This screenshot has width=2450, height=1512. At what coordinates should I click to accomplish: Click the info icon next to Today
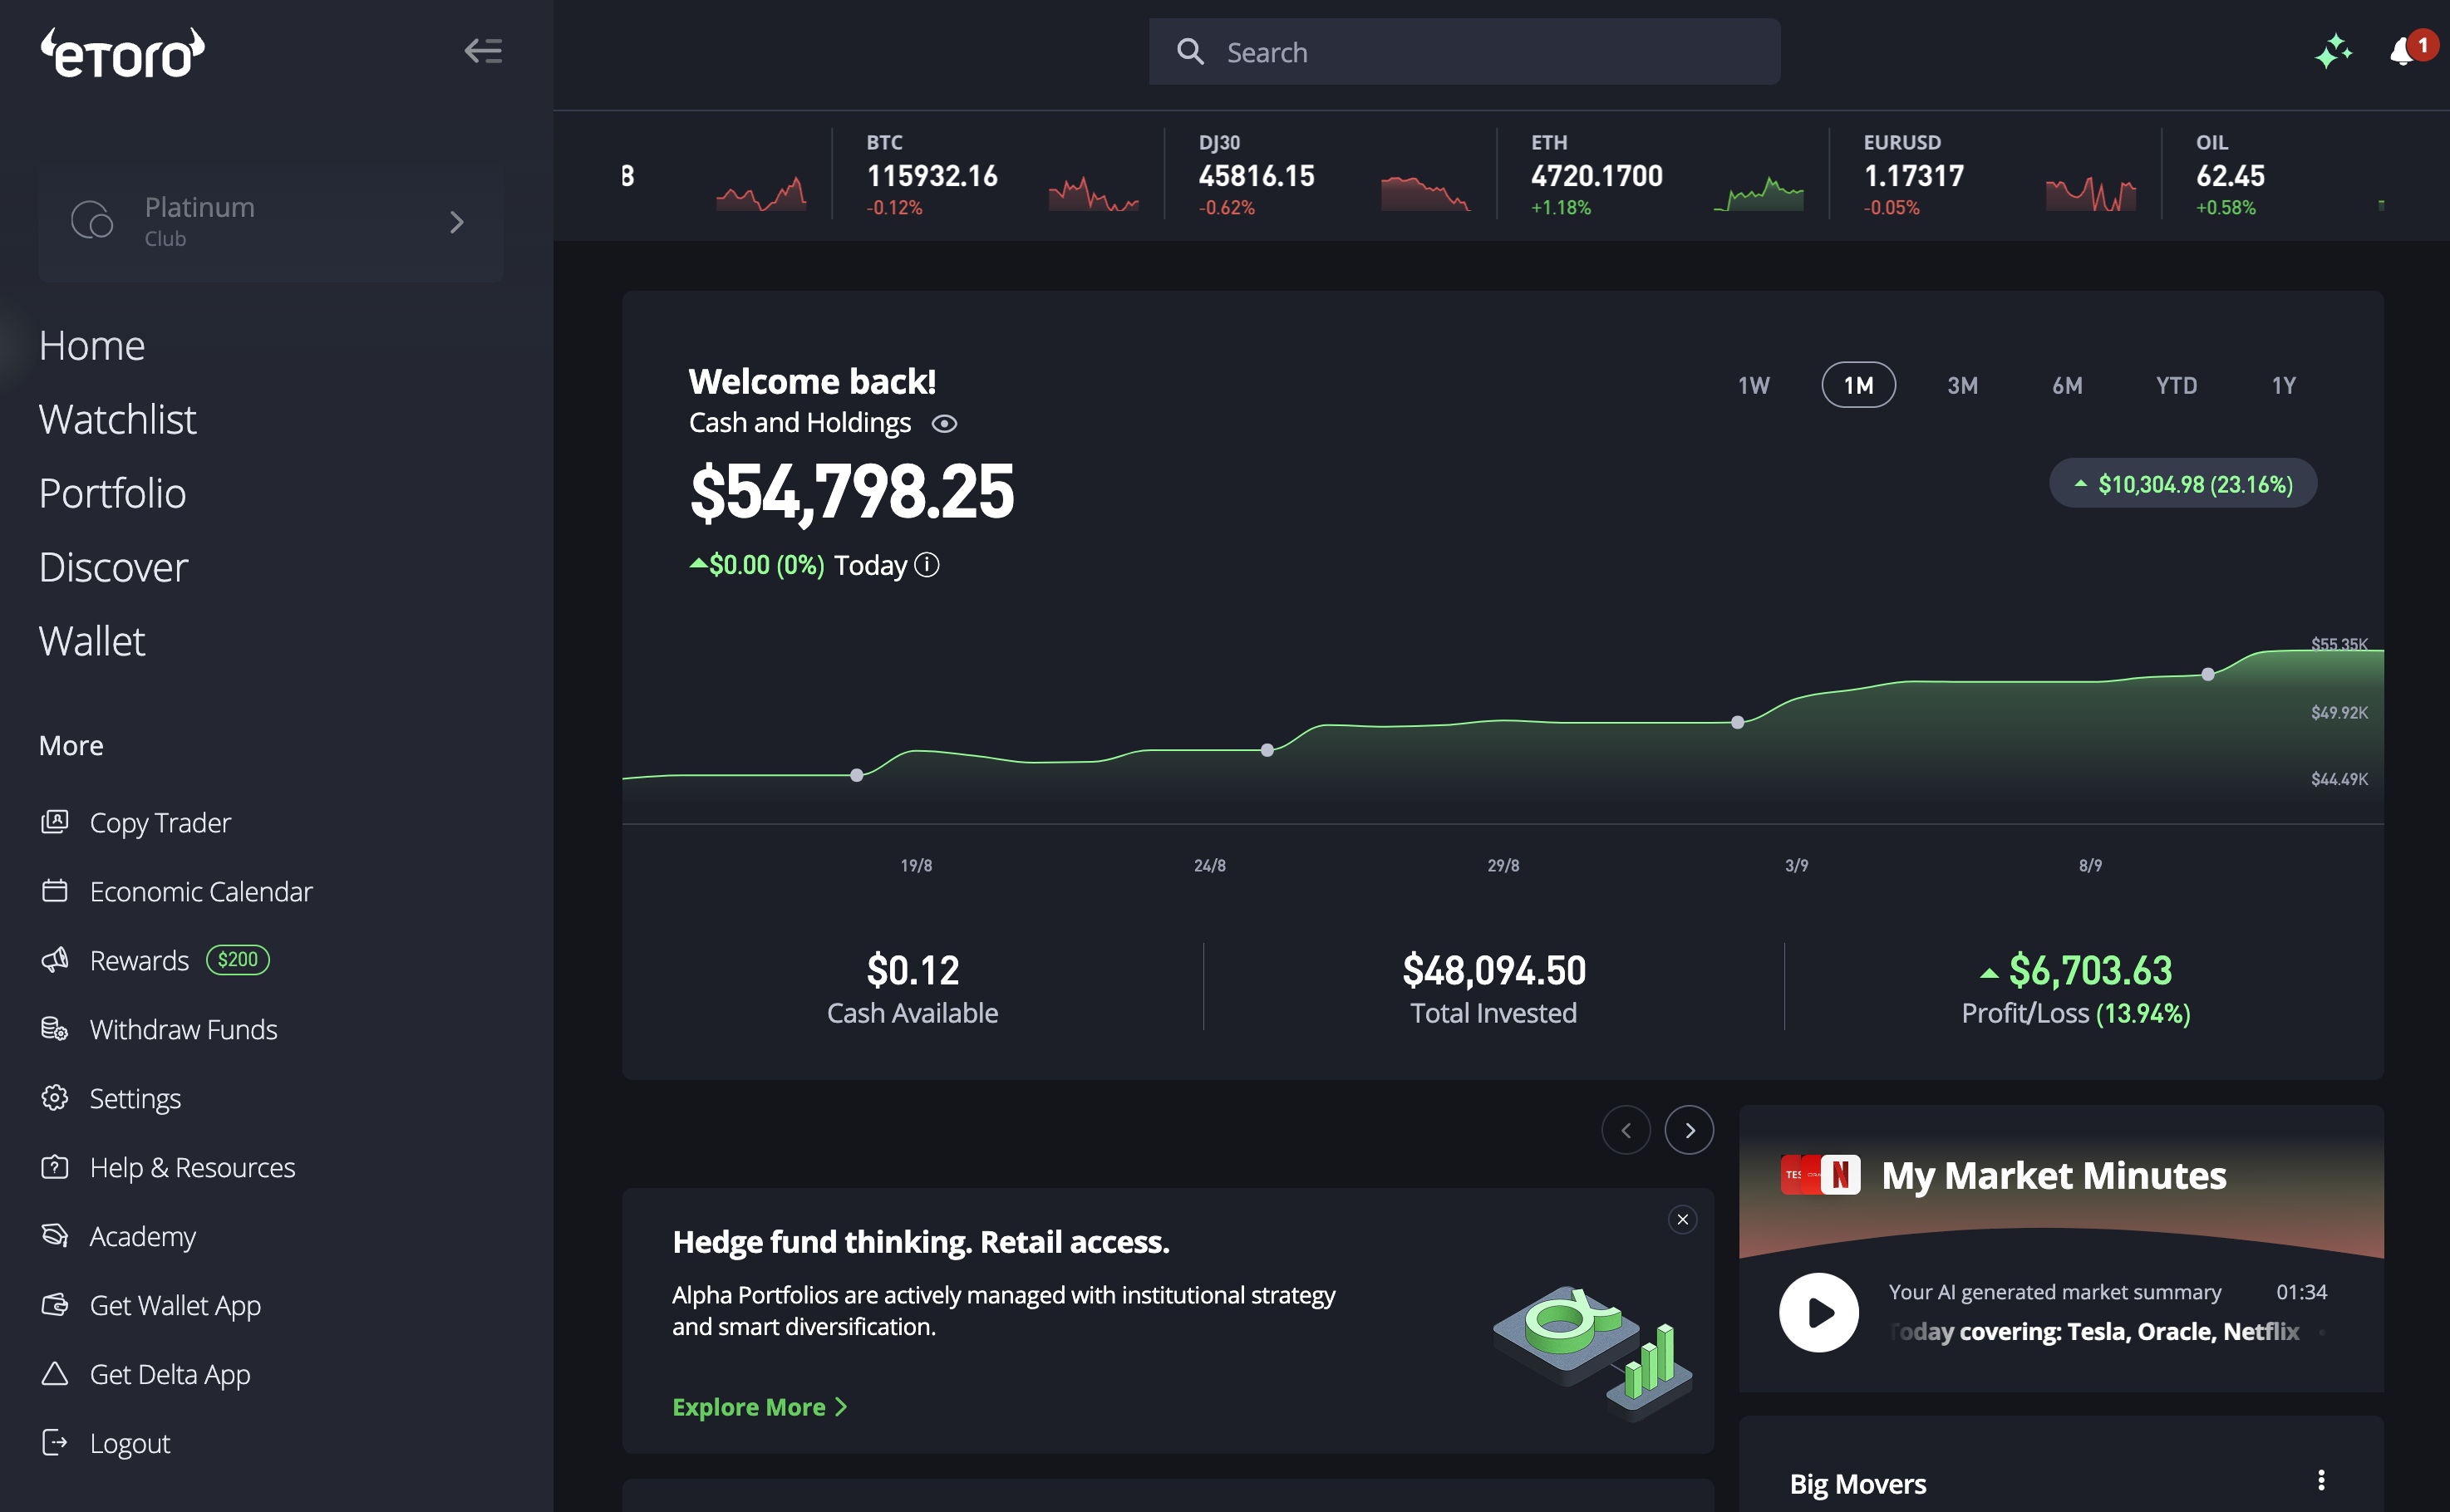point(927,565)
